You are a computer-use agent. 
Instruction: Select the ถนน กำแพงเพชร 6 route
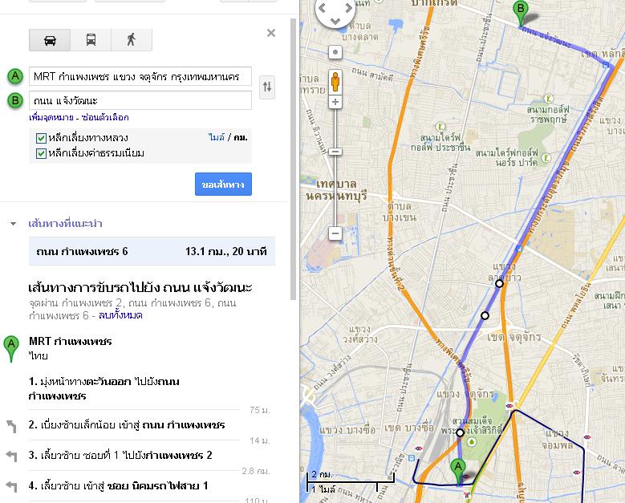point(152,251)
